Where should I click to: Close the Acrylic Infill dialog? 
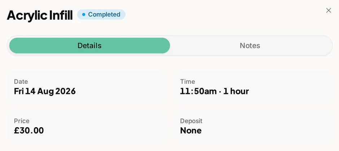tap(329, 10)
